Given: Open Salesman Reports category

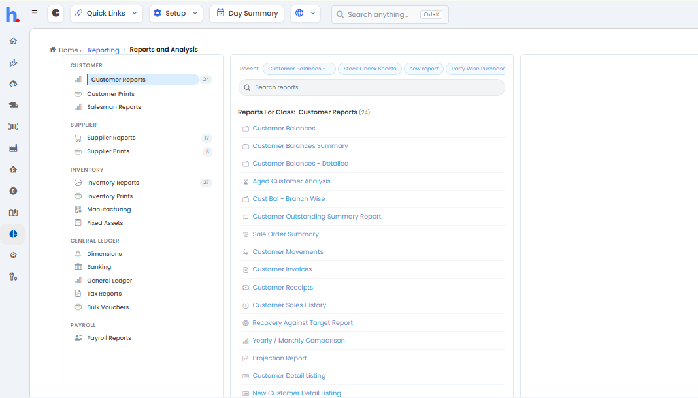Looking at the screenshot, I should tap(114, 107).
